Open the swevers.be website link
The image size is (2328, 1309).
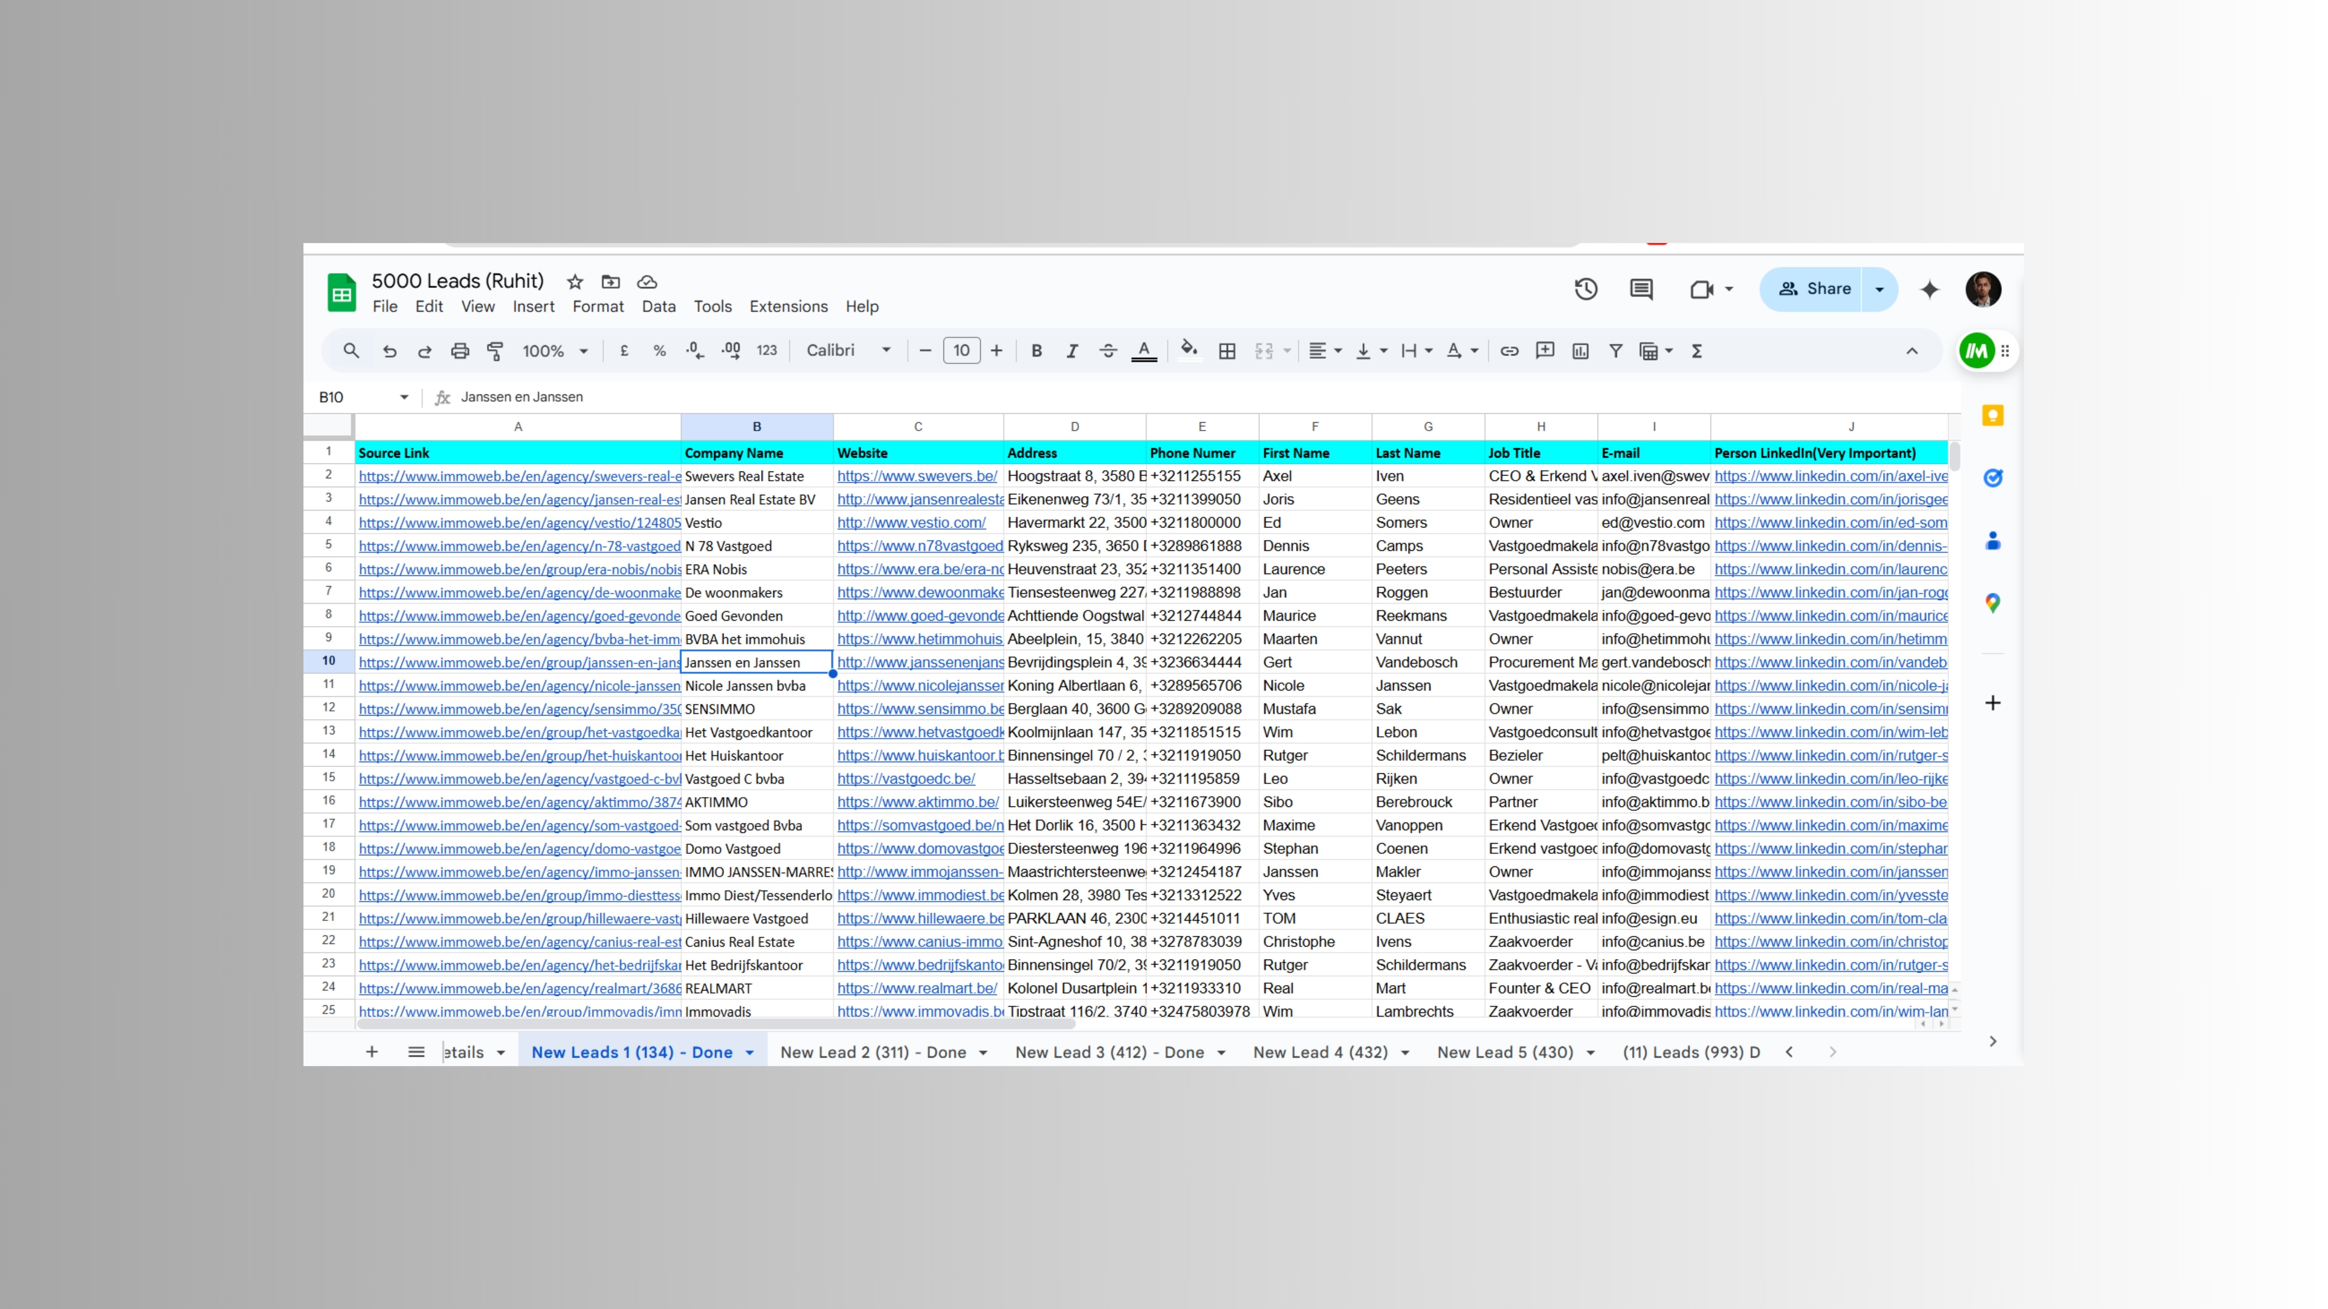[916, 476]
